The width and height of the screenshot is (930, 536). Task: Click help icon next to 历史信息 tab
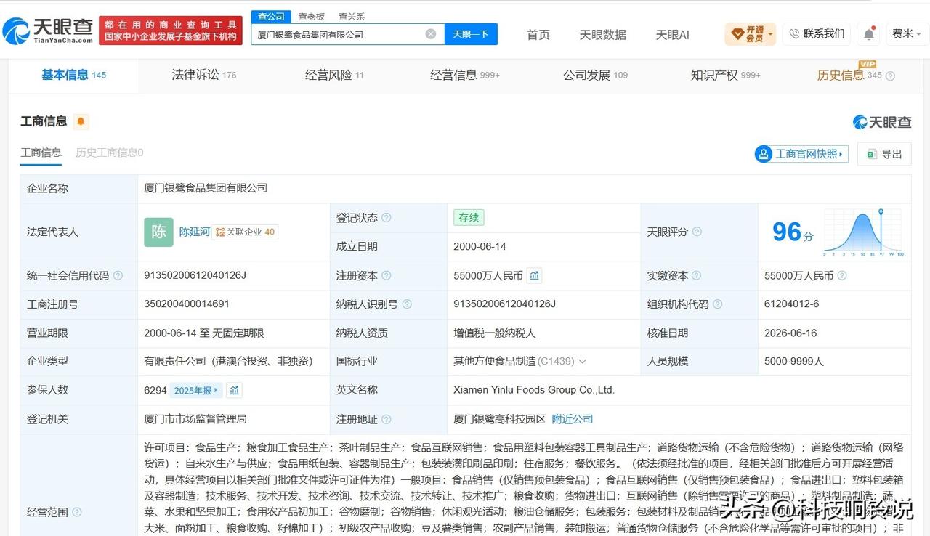point(890,76)
